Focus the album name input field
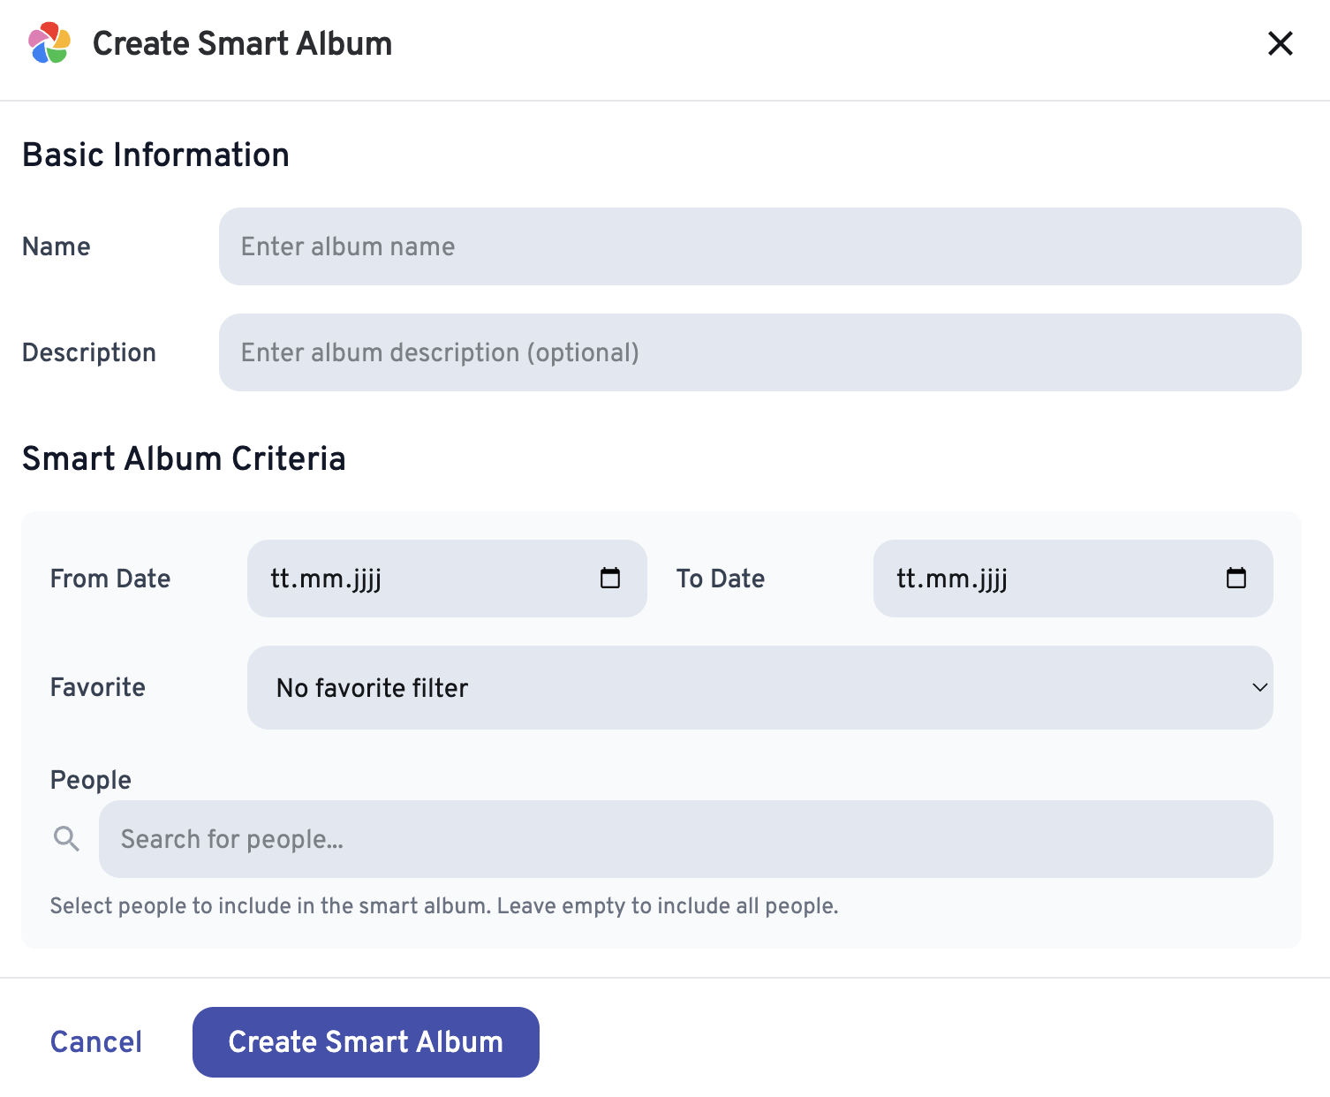This screenshot has width=1330, height=1097. [759, 246]
